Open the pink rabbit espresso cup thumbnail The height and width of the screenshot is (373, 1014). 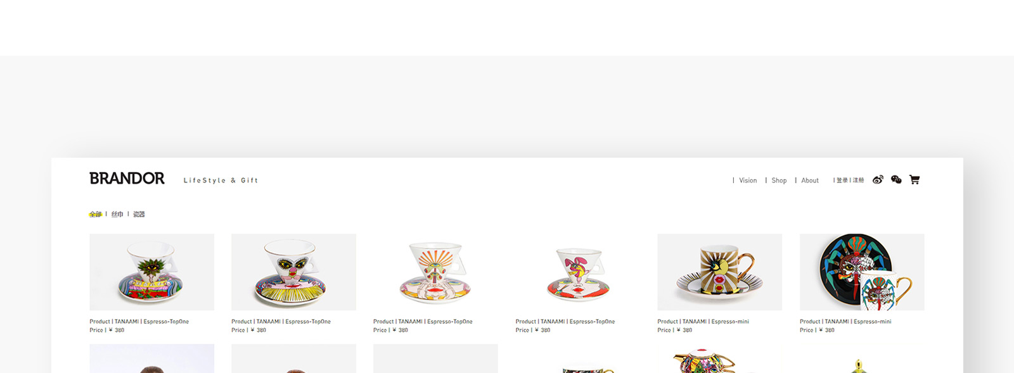578,272
